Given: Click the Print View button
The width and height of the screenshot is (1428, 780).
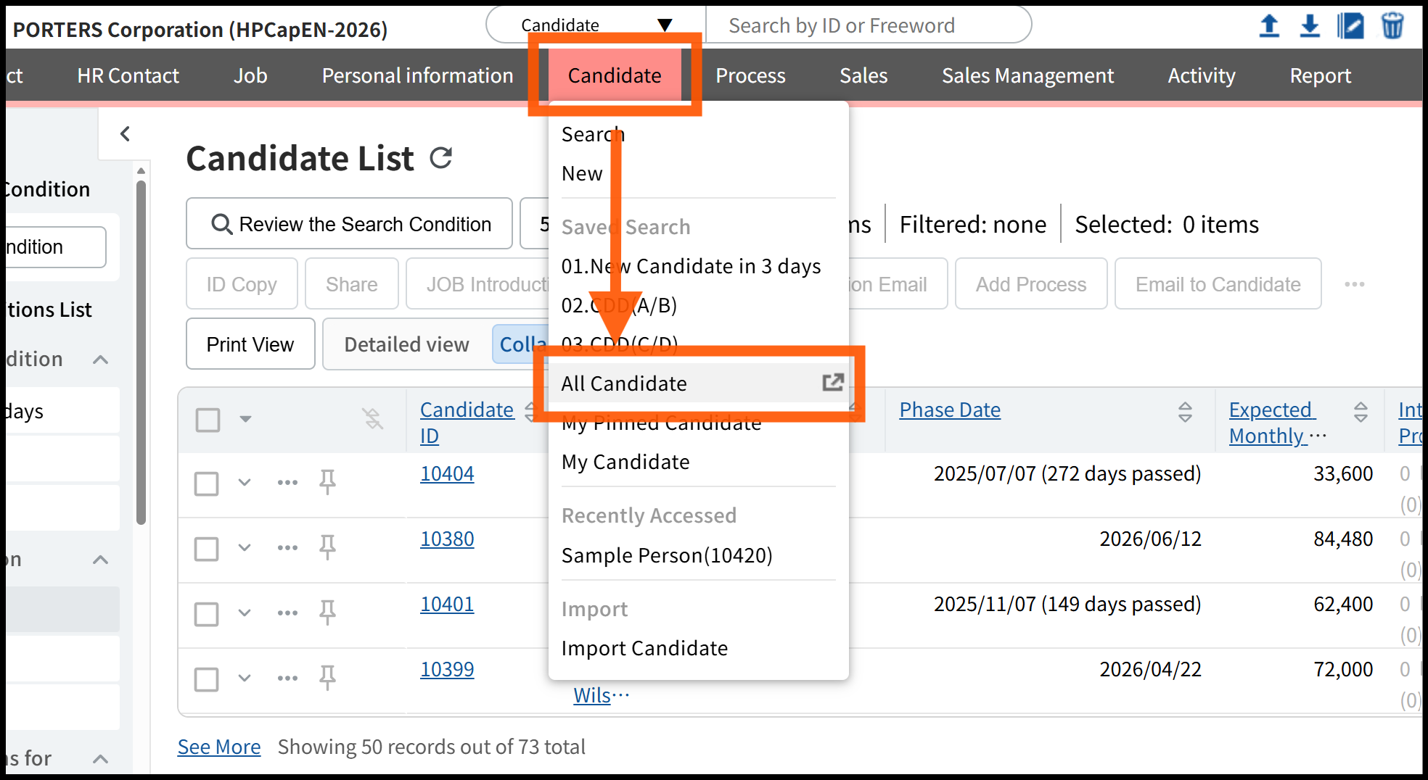Looking at the screenshot, I should 250,344.
